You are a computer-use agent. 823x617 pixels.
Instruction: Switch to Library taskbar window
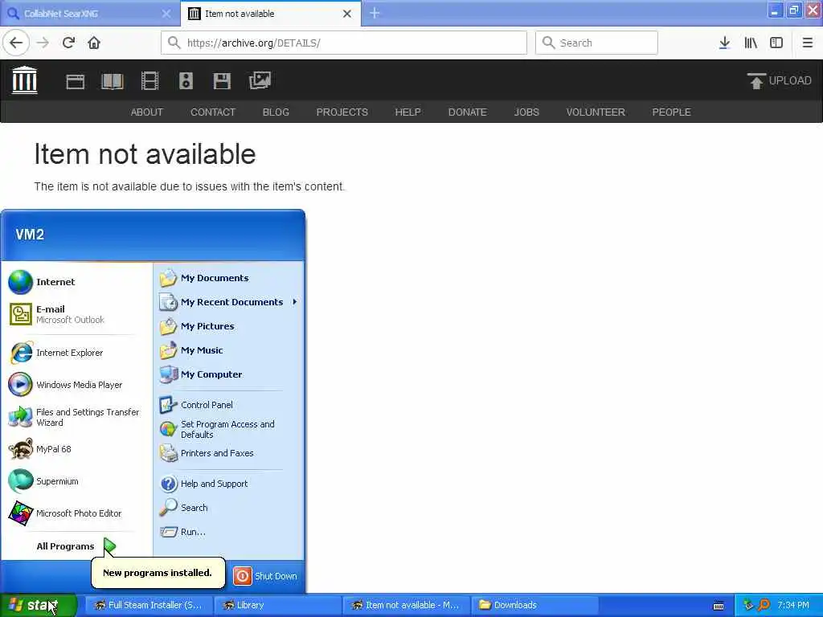tap(277, 605)
